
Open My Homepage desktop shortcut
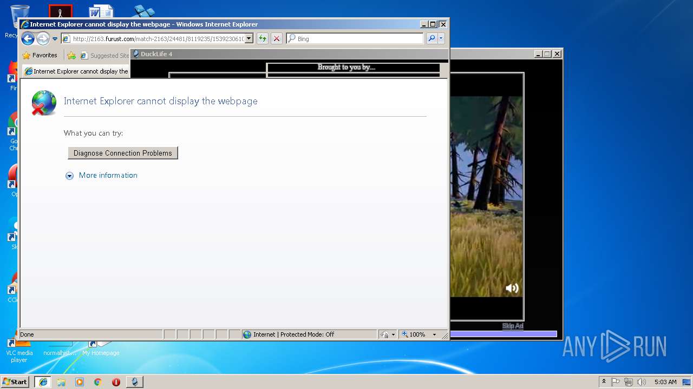click(x=101, y=349)
